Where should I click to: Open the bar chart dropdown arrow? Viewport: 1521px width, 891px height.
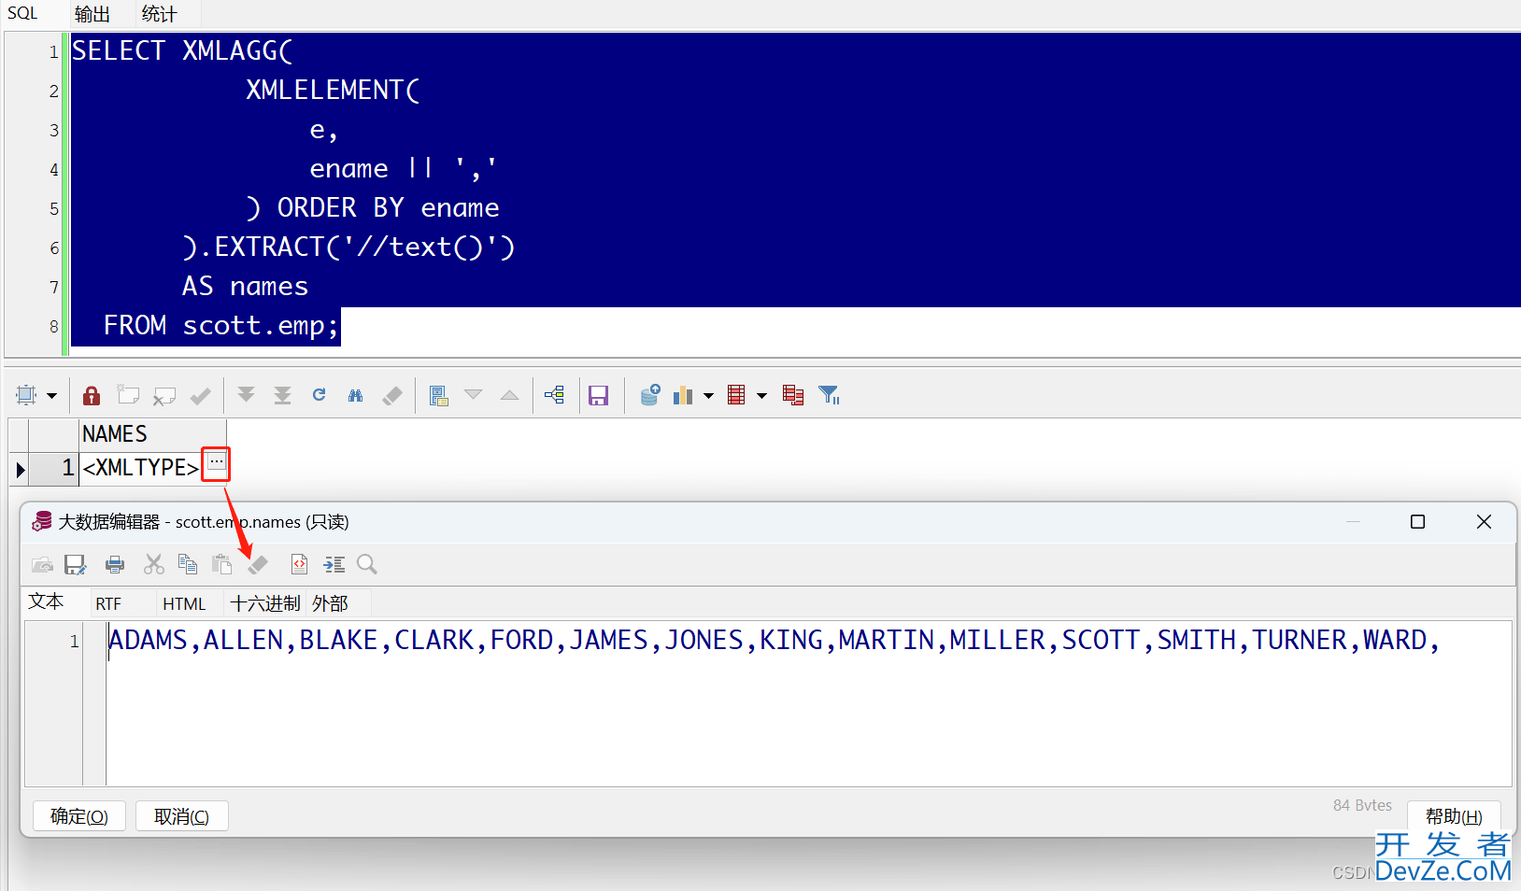(x=708, y=396)
